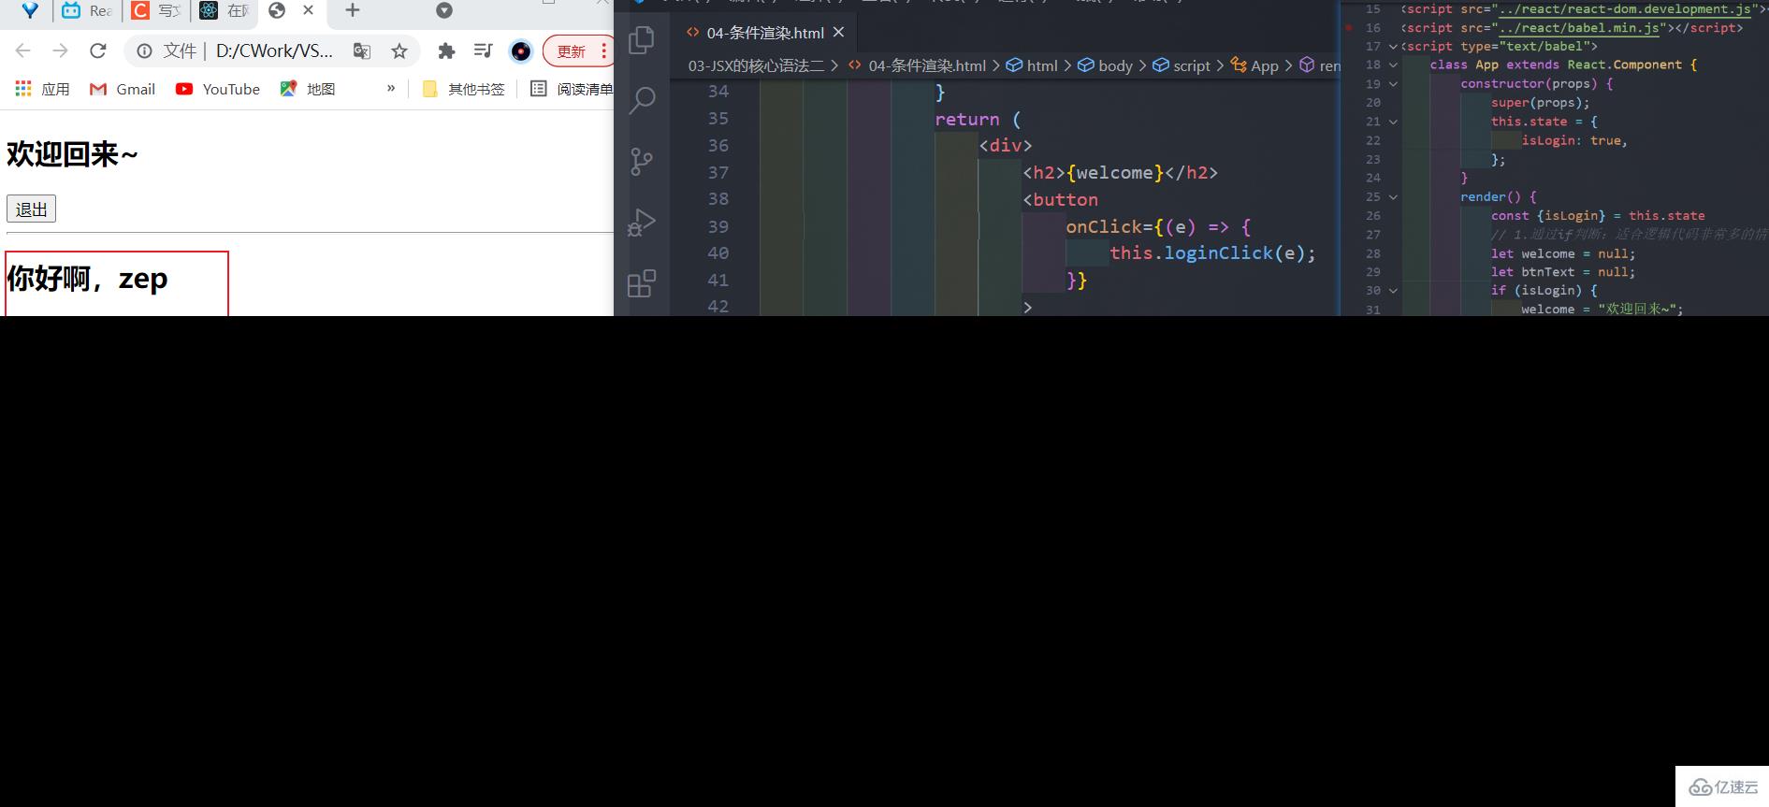1769x807 pixels.
Task: Open the Chrome profile avatar
Action: [x=521, y=51]
